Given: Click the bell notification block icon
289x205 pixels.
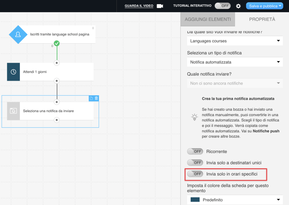Looking at the screenshot, I should [x=14, y=111].
